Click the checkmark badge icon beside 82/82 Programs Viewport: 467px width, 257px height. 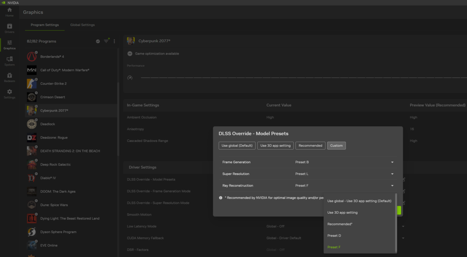tap(98, 41)
